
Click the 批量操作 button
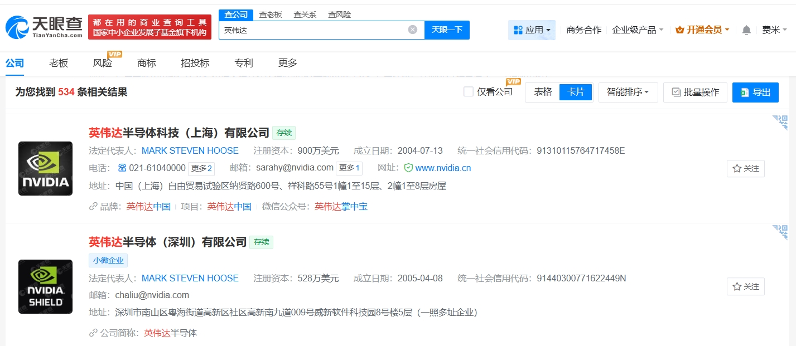tap(696, 92)
